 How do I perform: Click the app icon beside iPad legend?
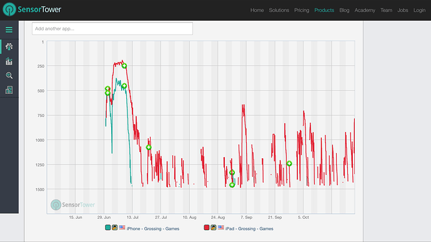pos(213,228)
